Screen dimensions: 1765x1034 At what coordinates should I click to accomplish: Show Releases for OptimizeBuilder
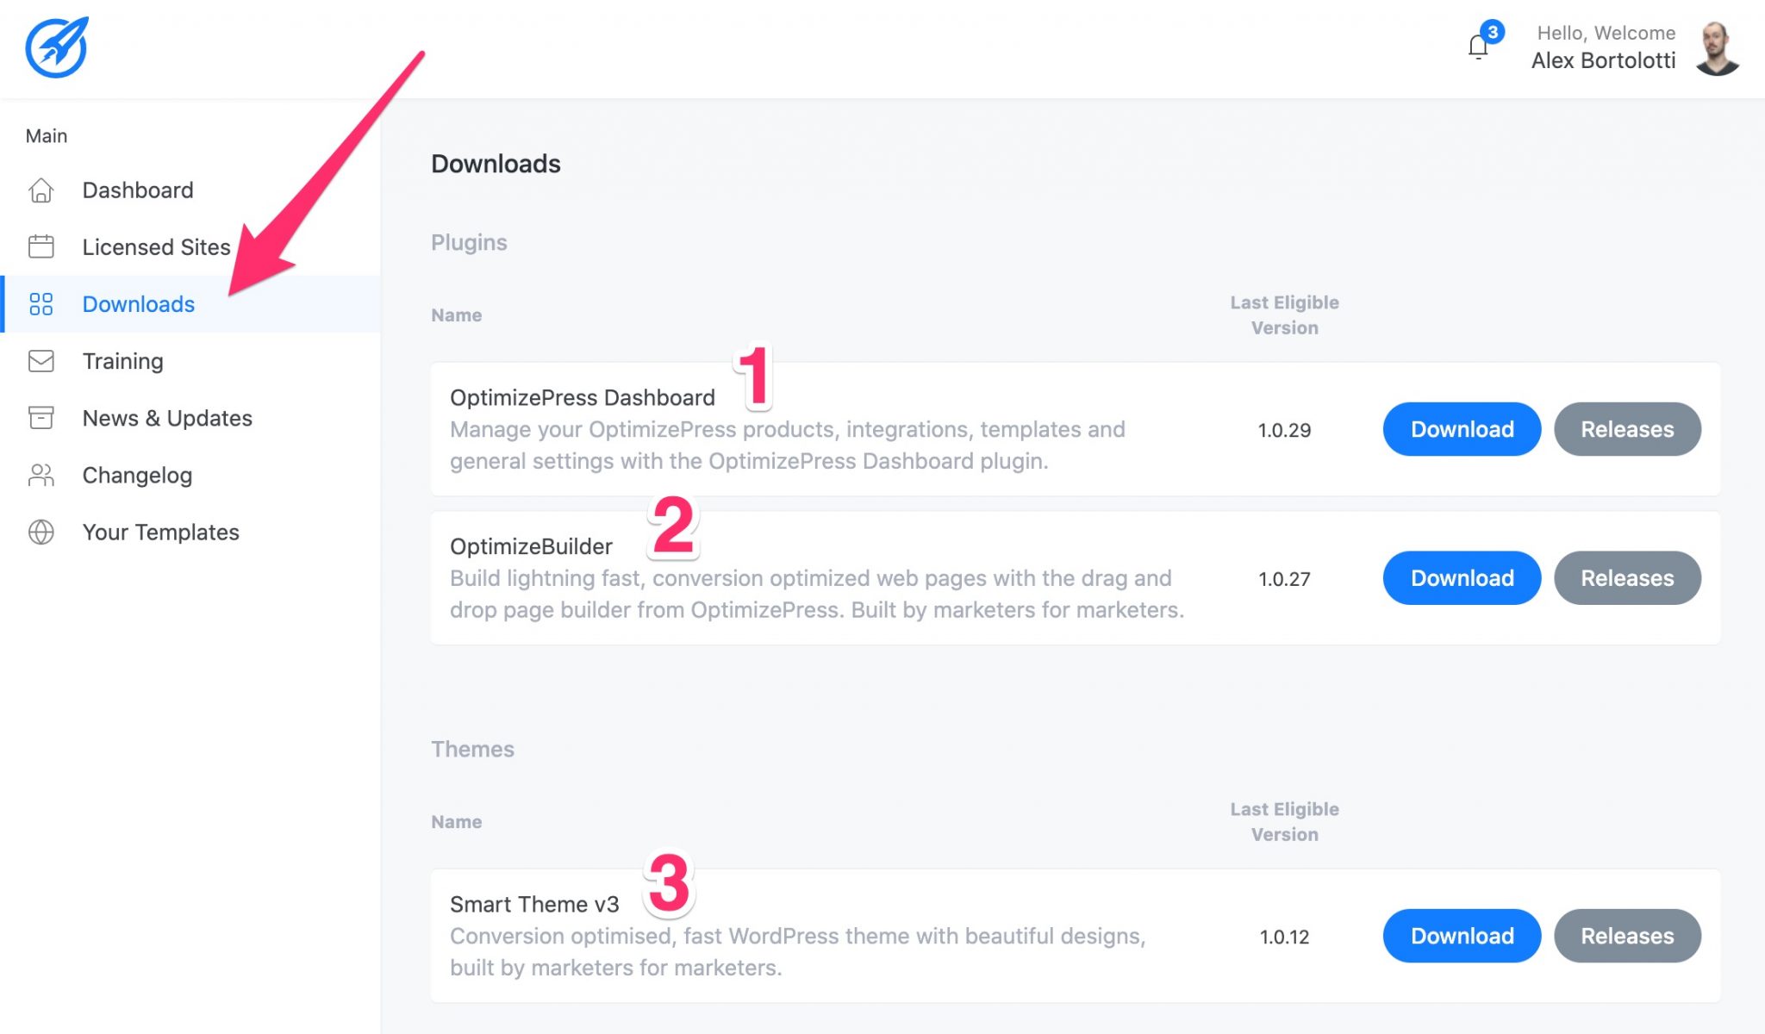1627,578
